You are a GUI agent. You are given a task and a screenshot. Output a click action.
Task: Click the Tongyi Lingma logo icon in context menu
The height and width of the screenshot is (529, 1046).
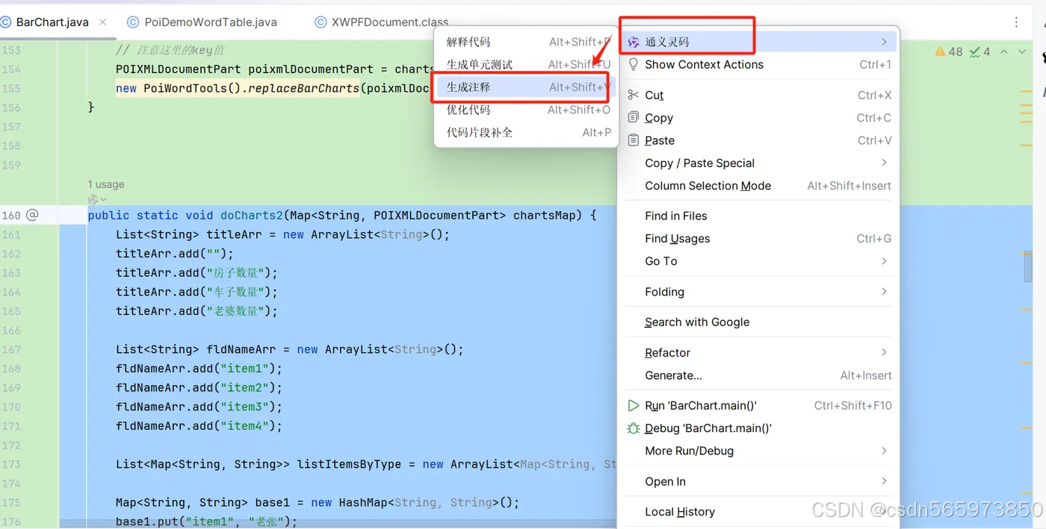tap(633, 43)
